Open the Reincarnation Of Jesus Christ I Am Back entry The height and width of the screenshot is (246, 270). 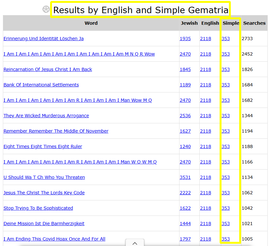48,69
